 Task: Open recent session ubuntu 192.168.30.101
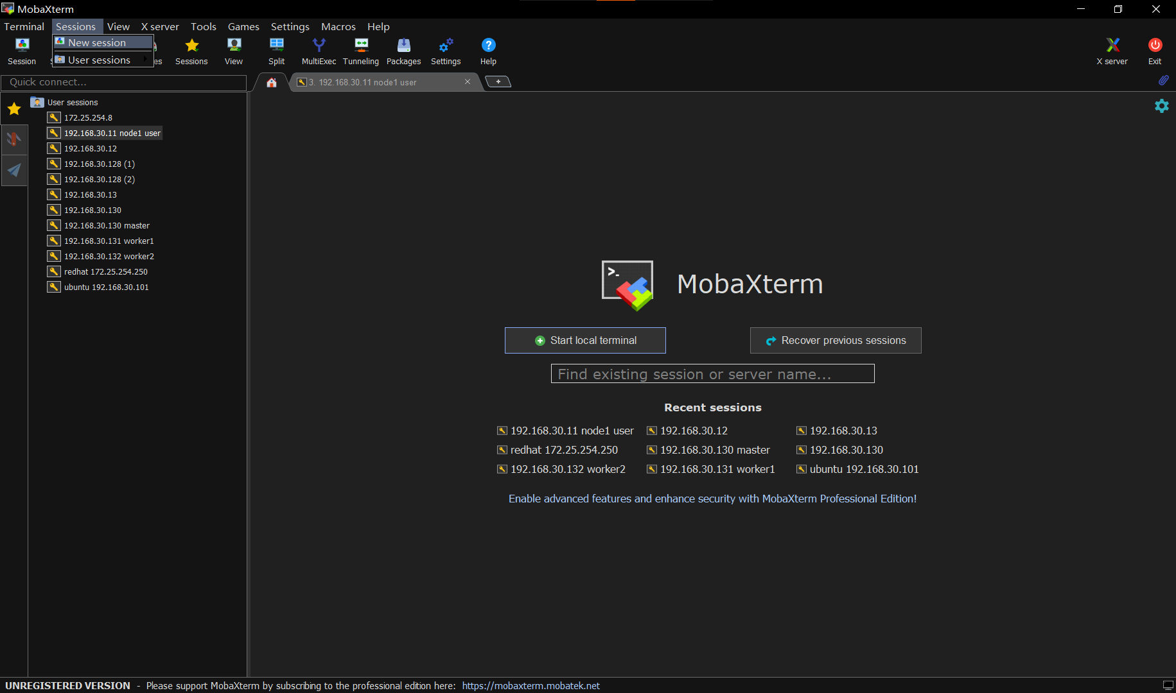858,469
